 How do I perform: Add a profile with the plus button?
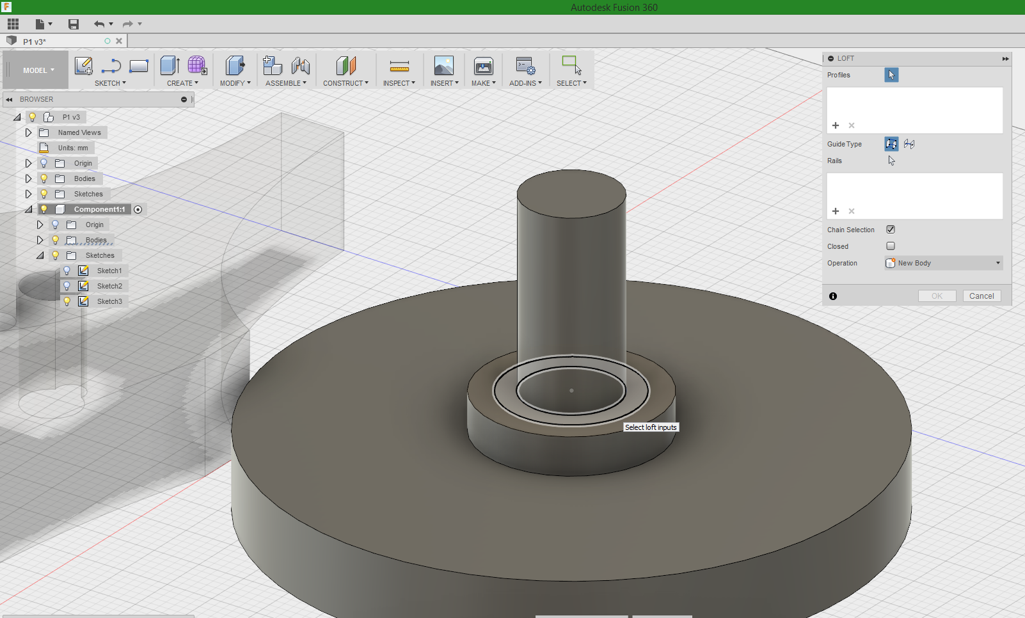coord(836,125)
